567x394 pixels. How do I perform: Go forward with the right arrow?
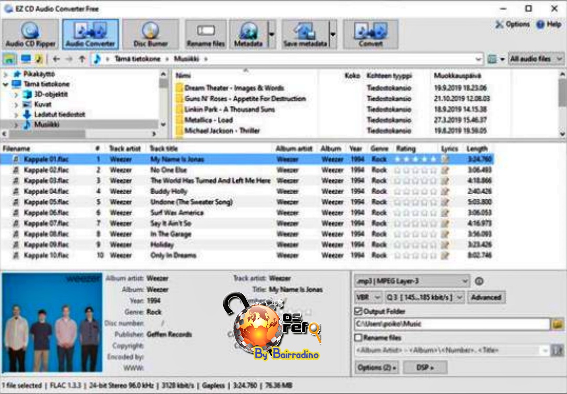pyautogui.click(x=69, y=59)
